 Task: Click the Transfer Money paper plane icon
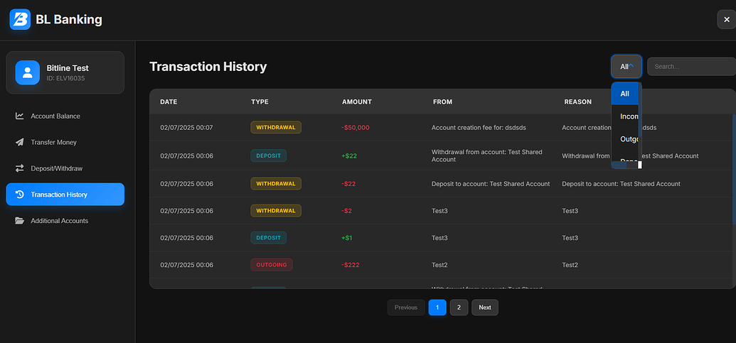click(20, 142)
